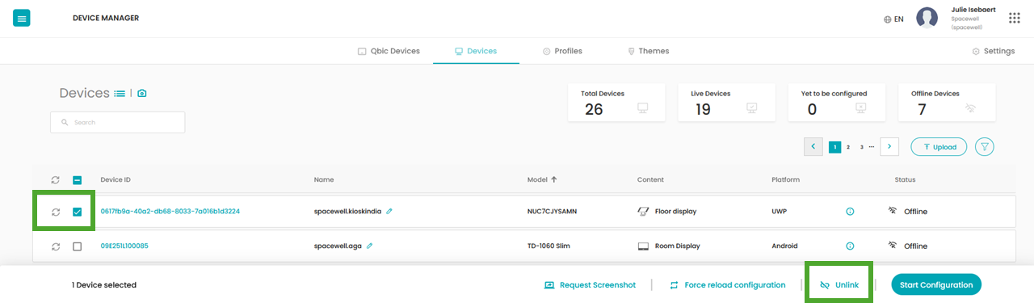Open info icon for UWP device
This screenshot has height=303, width=1034.
point(850,212)
